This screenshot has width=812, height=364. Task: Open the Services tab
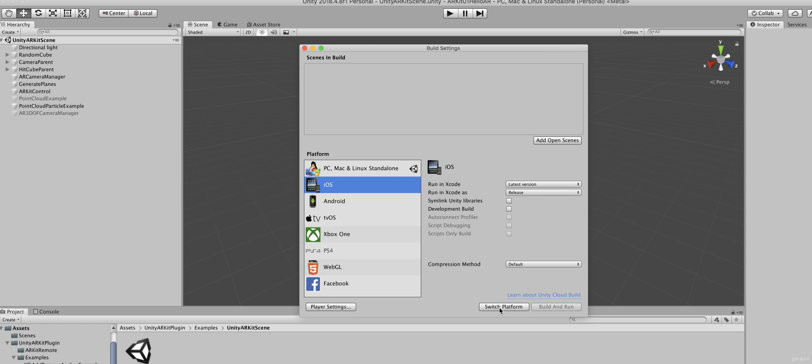tap(796, 25)
